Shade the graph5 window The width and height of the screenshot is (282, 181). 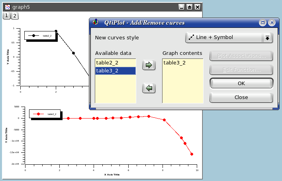point(190,7)
